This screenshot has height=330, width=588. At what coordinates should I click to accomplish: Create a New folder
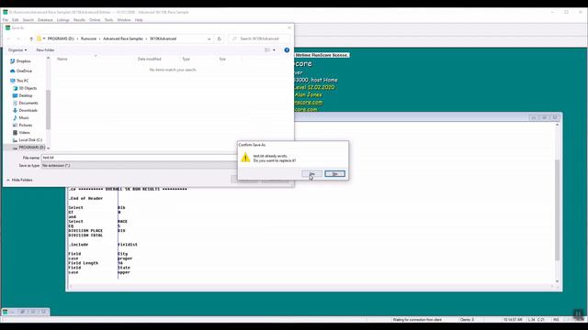point(45,49)
